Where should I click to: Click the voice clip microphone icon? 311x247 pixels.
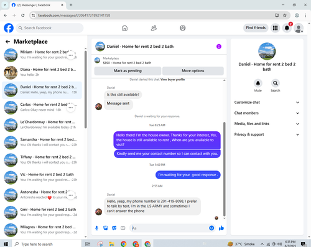pos(96,228)
